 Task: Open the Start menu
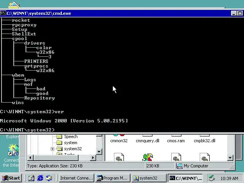pyautogui.click(x=11, y=178)
